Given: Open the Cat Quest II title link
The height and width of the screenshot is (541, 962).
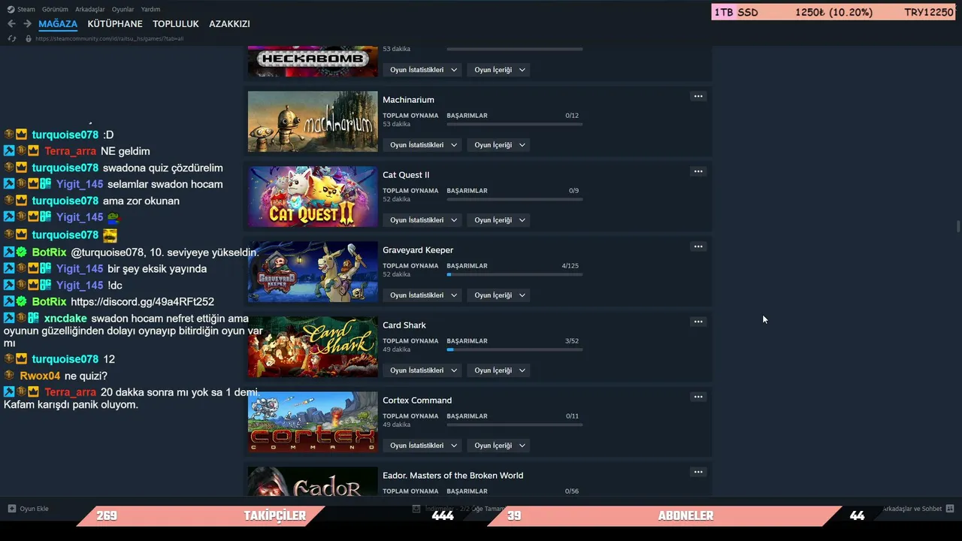Looking at the screenshot, I should tap(406, 175).
